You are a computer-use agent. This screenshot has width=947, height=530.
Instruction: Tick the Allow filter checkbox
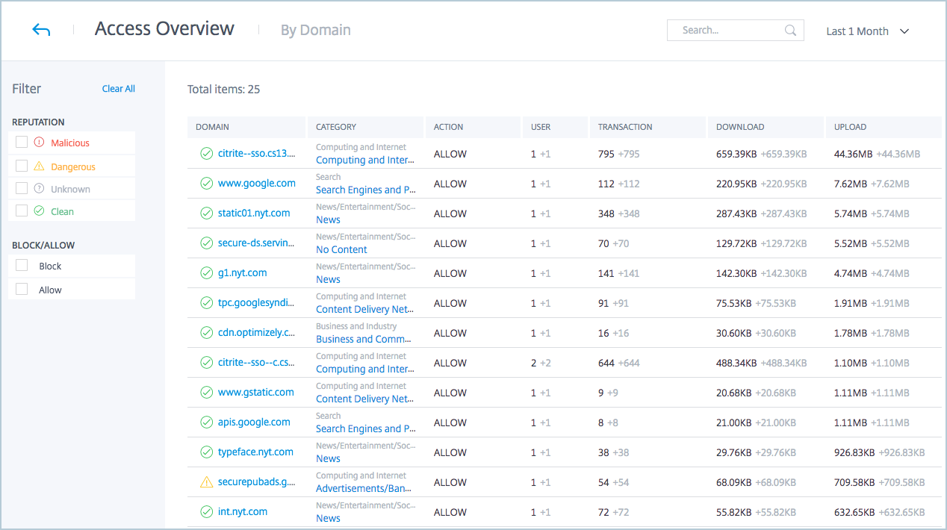(x=22, y=290)
